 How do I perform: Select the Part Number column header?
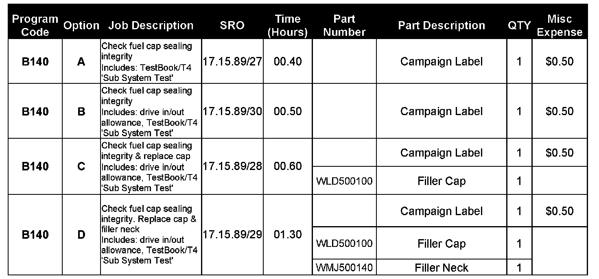344,25
